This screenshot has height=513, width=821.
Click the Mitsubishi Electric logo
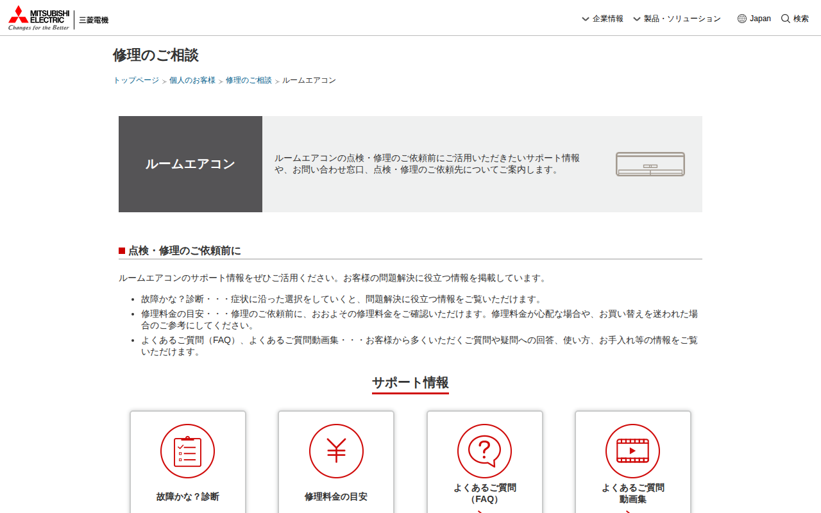click(38, 19)
